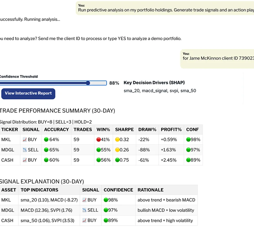Click the green confidence dot in MKL explanation row
The height and width of the screenshot is (236, 254).
click(106, 200)
